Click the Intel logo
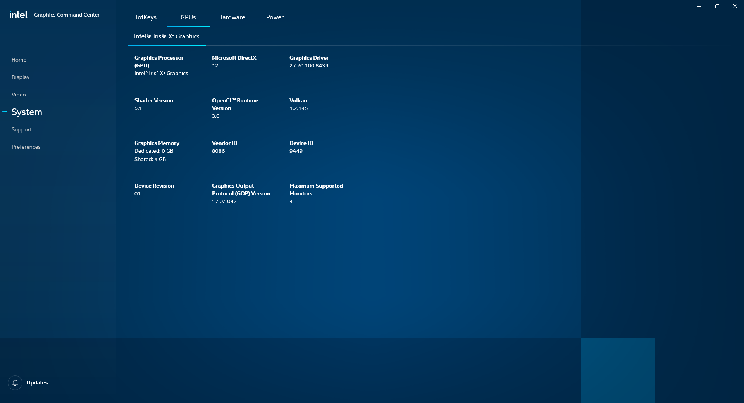Viewport: 744px width, 403px height. [x=19, y=15]
